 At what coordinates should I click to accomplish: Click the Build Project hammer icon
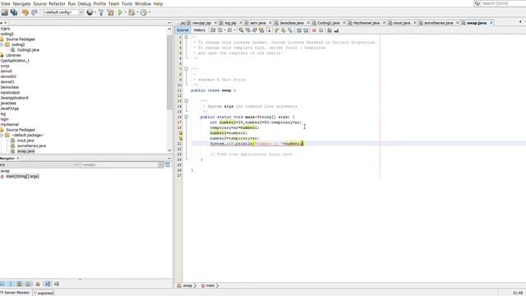point(101,12)
